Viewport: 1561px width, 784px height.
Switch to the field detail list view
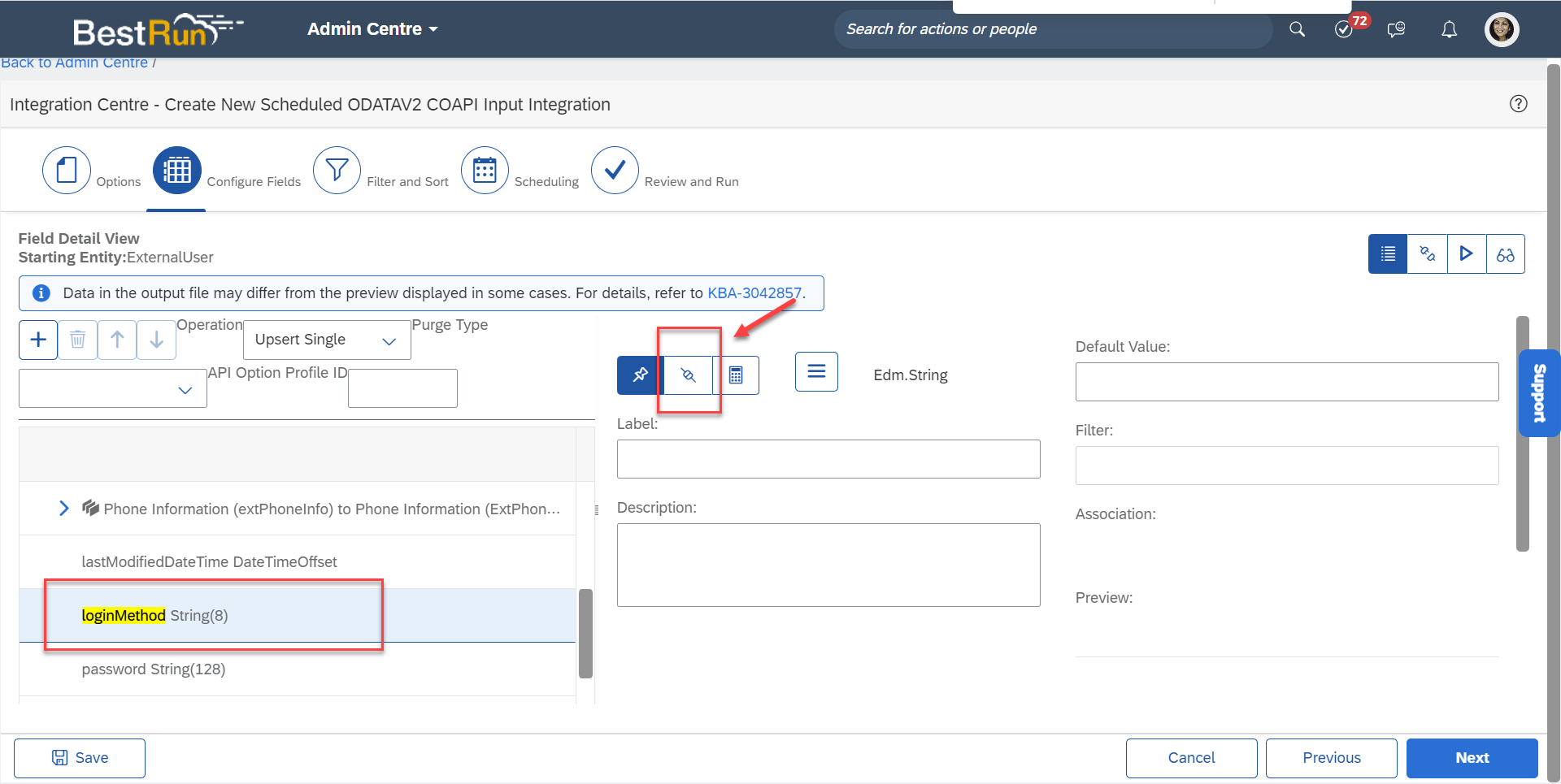1388,254
